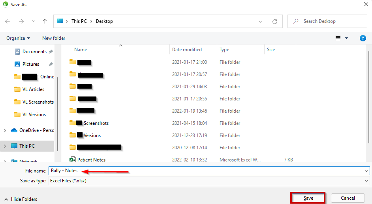Change view layout icon
Image resolution: width=372 pixels, height=204 pixels.
point(338,38)
